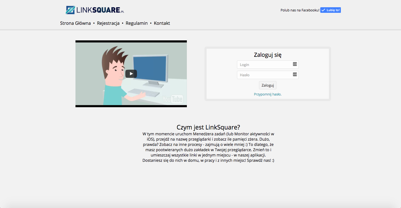Image resolution: width=401 pixels, height=208 pixels.
Task: Click checkmark icon on Facebook like button
Action: 323,10
